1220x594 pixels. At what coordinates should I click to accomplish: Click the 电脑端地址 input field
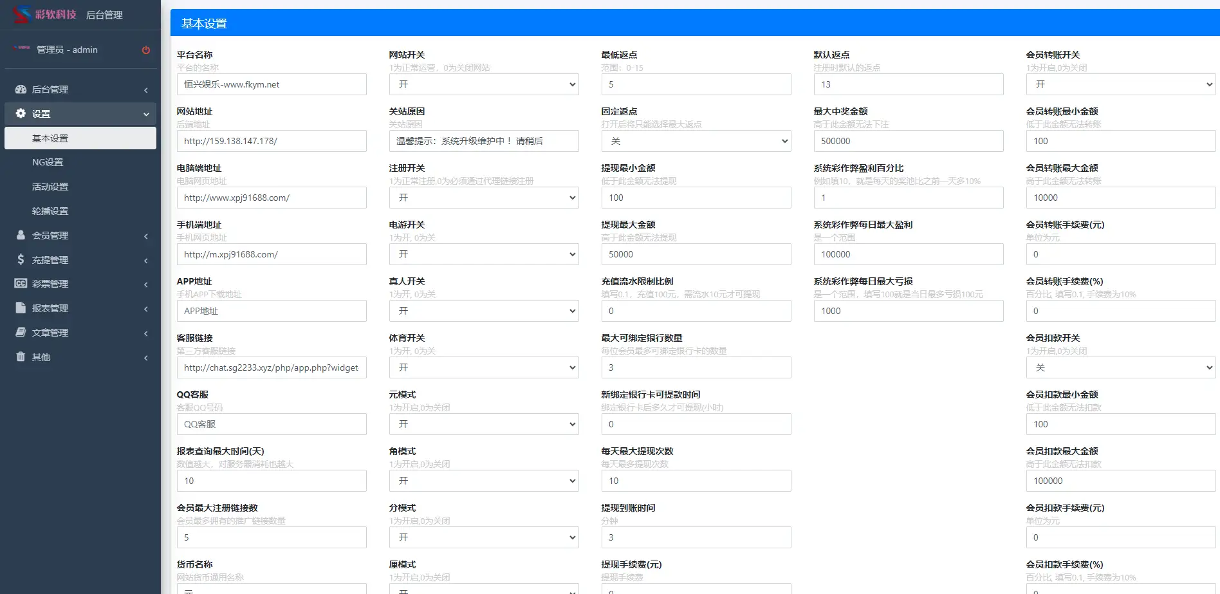click(272, 198)
